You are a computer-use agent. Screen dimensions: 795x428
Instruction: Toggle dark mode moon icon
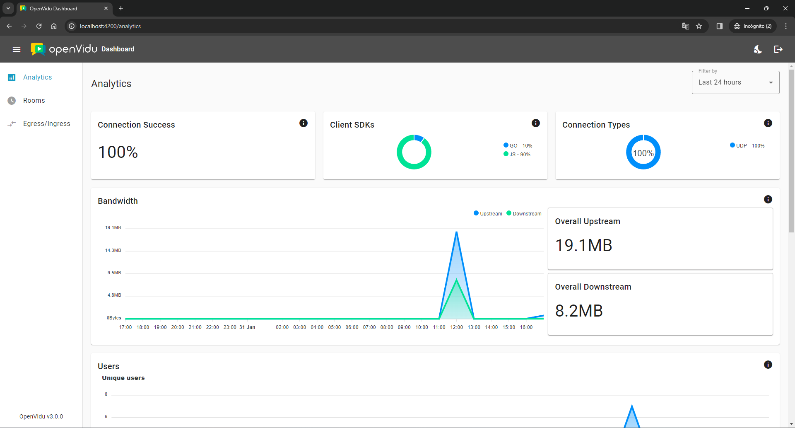(x=758, y=49)
